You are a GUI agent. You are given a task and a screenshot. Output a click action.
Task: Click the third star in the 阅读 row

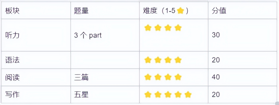tap(168, 77)
